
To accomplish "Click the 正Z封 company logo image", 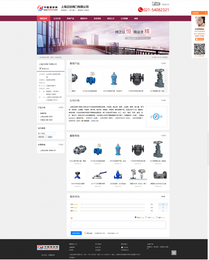I will (x=156, y=117).
